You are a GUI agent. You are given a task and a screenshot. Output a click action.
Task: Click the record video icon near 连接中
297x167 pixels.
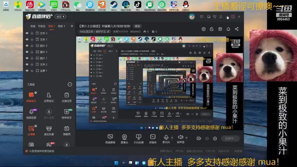(x=199, y=138)
